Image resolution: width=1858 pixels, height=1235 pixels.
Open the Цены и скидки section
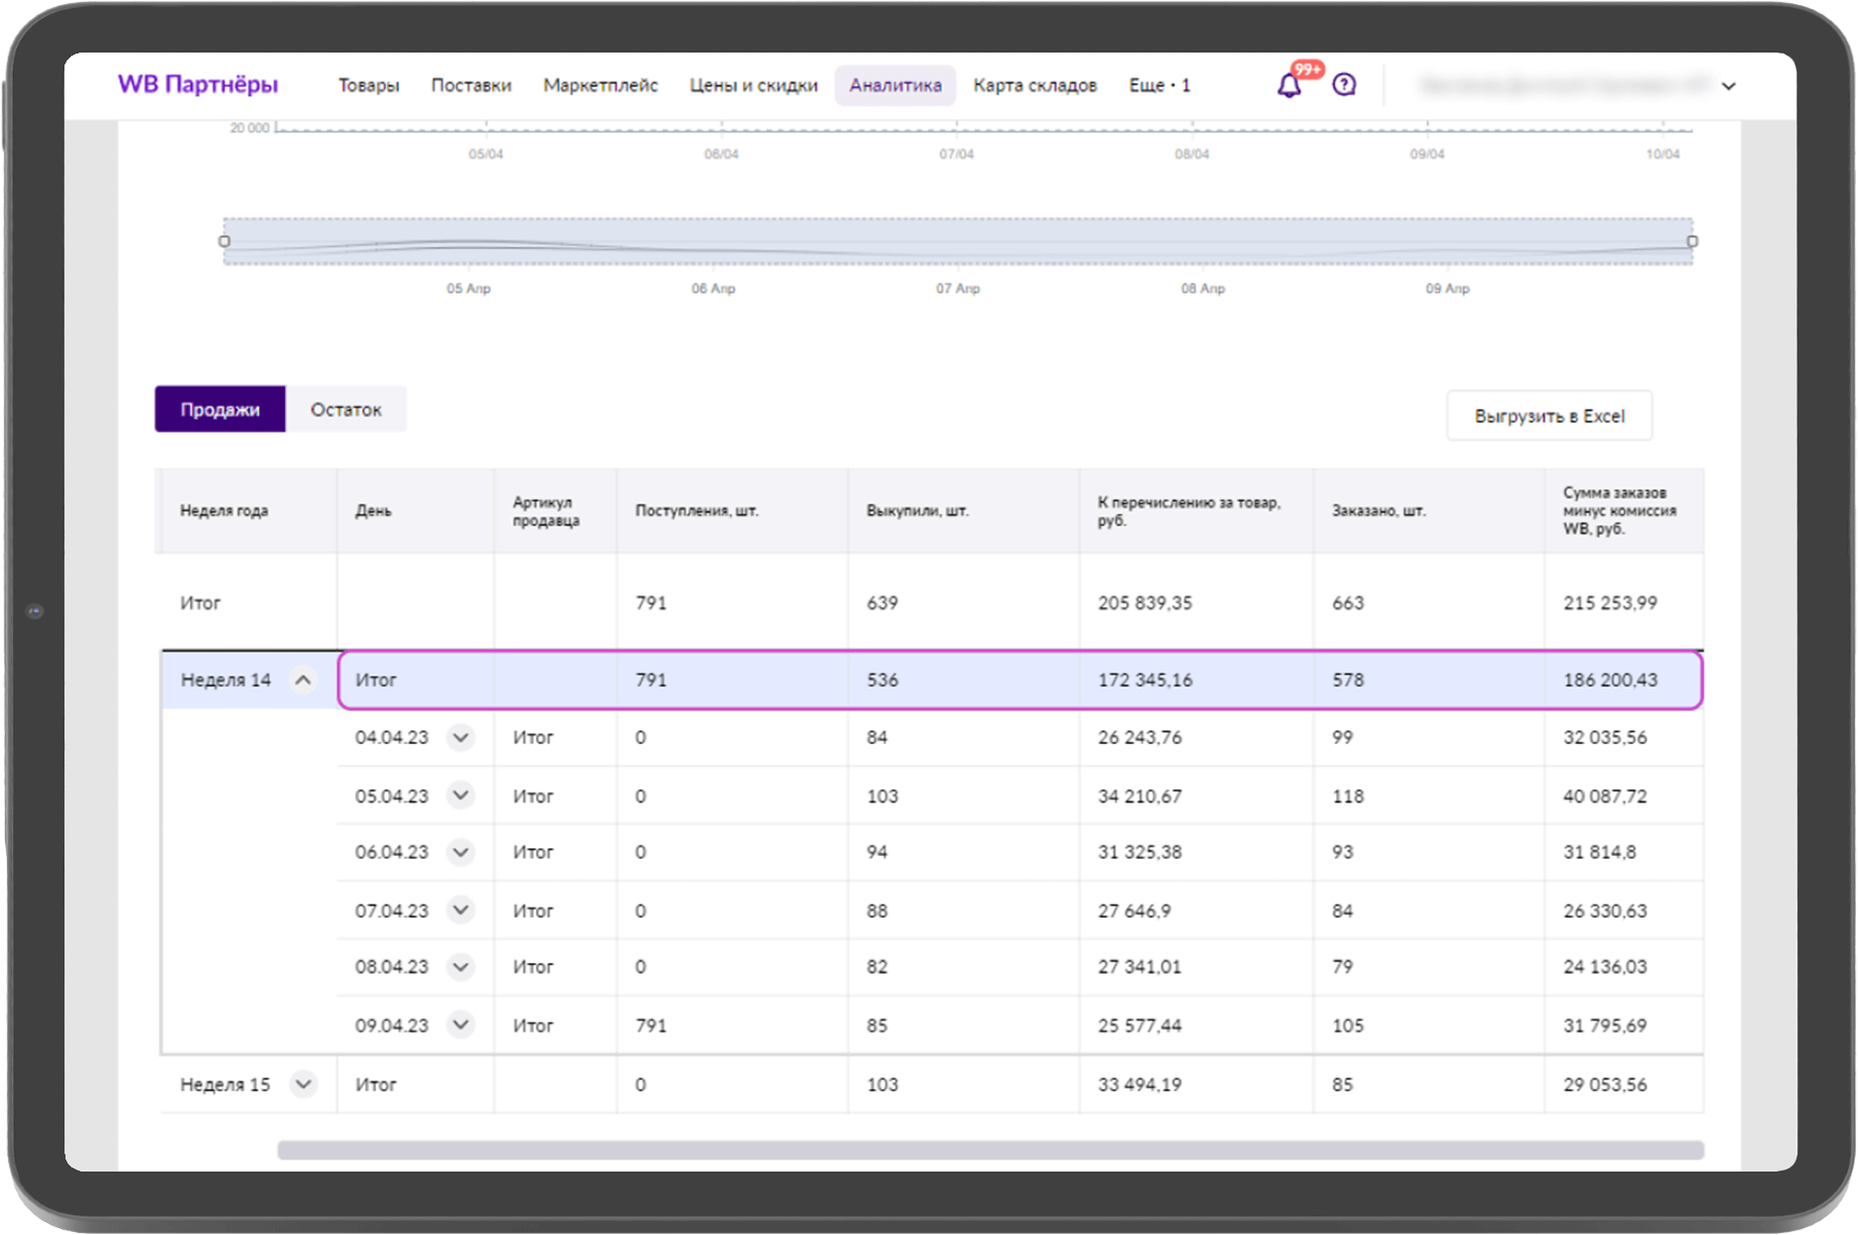coord(752,85)
